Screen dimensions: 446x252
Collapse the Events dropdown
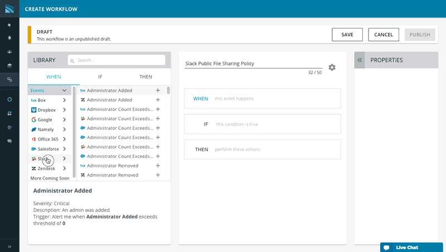coord(64,90)
